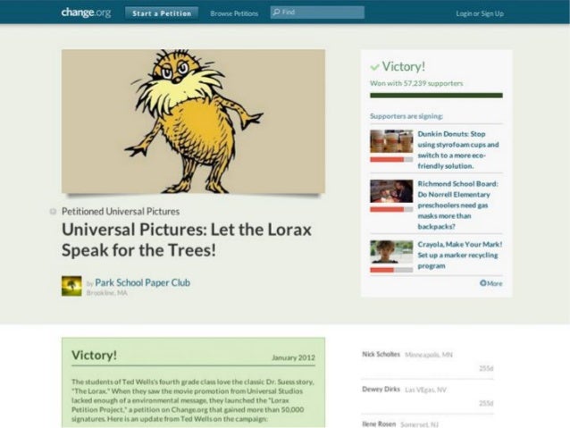Screen dimensions: 570x428
Task: Click the Lorax illustration image
Action: [193, 122]
